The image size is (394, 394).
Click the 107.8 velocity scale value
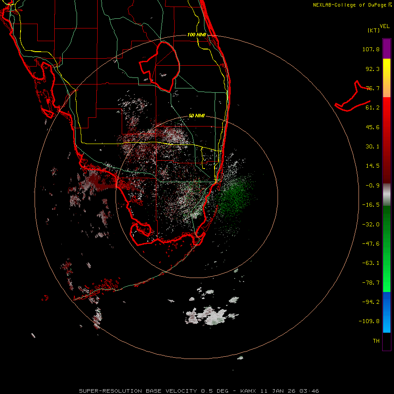tap(371, 49)
